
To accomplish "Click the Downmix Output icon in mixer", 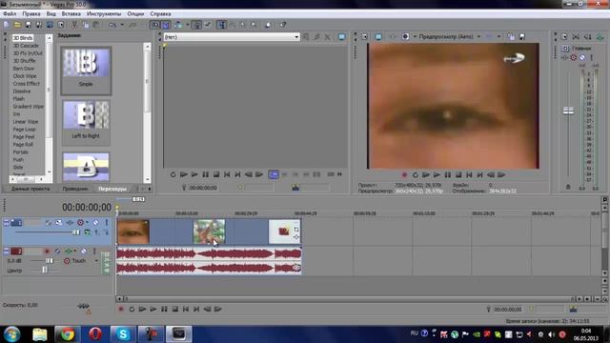I will (576, 37).
